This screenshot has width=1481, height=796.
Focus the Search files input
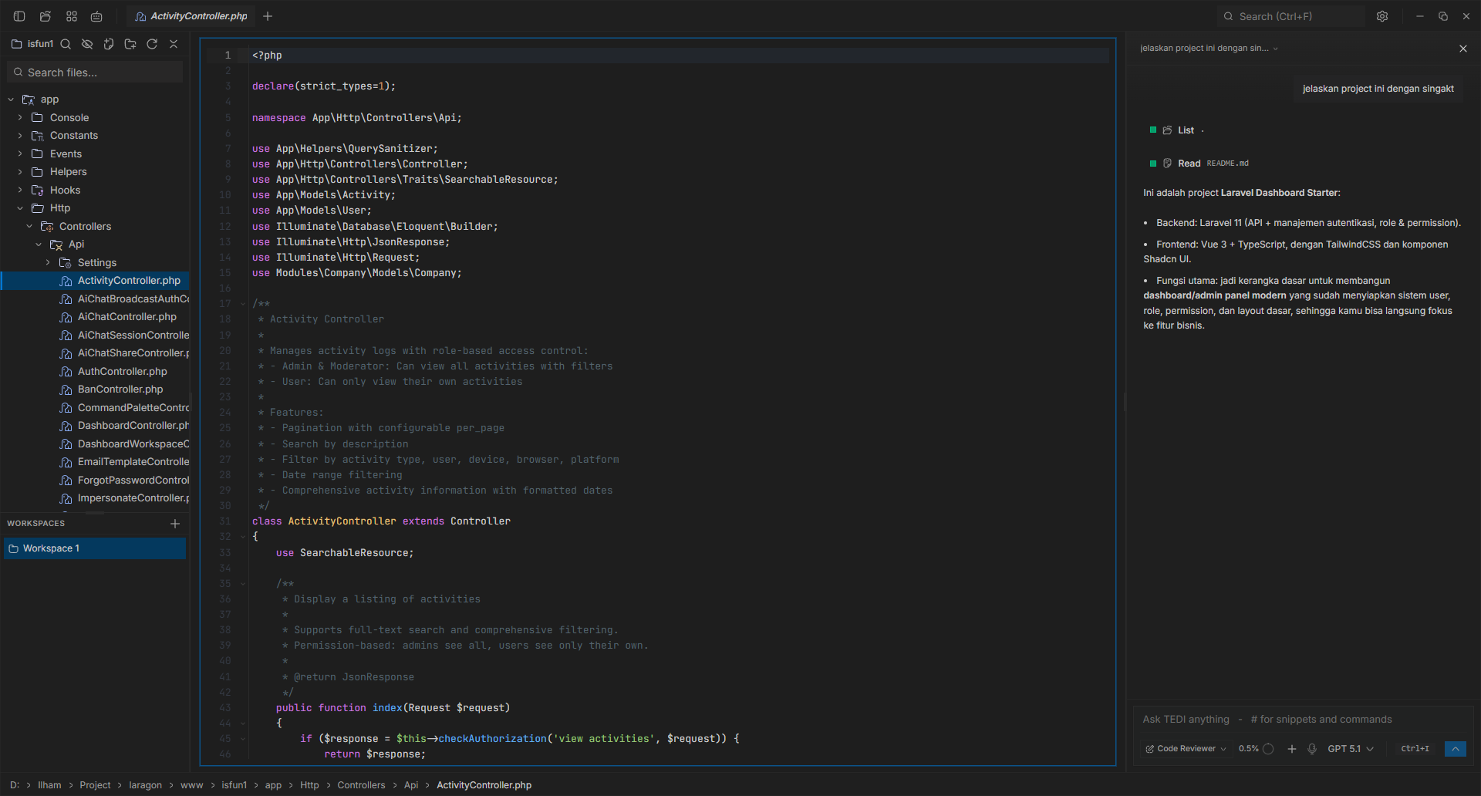(x=95, y=73)
